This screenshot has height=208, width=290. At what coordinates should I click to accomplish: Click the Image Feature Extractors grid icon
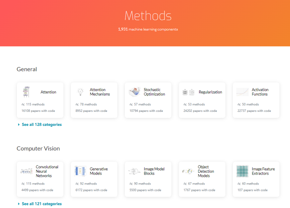[x=242, y=171]
